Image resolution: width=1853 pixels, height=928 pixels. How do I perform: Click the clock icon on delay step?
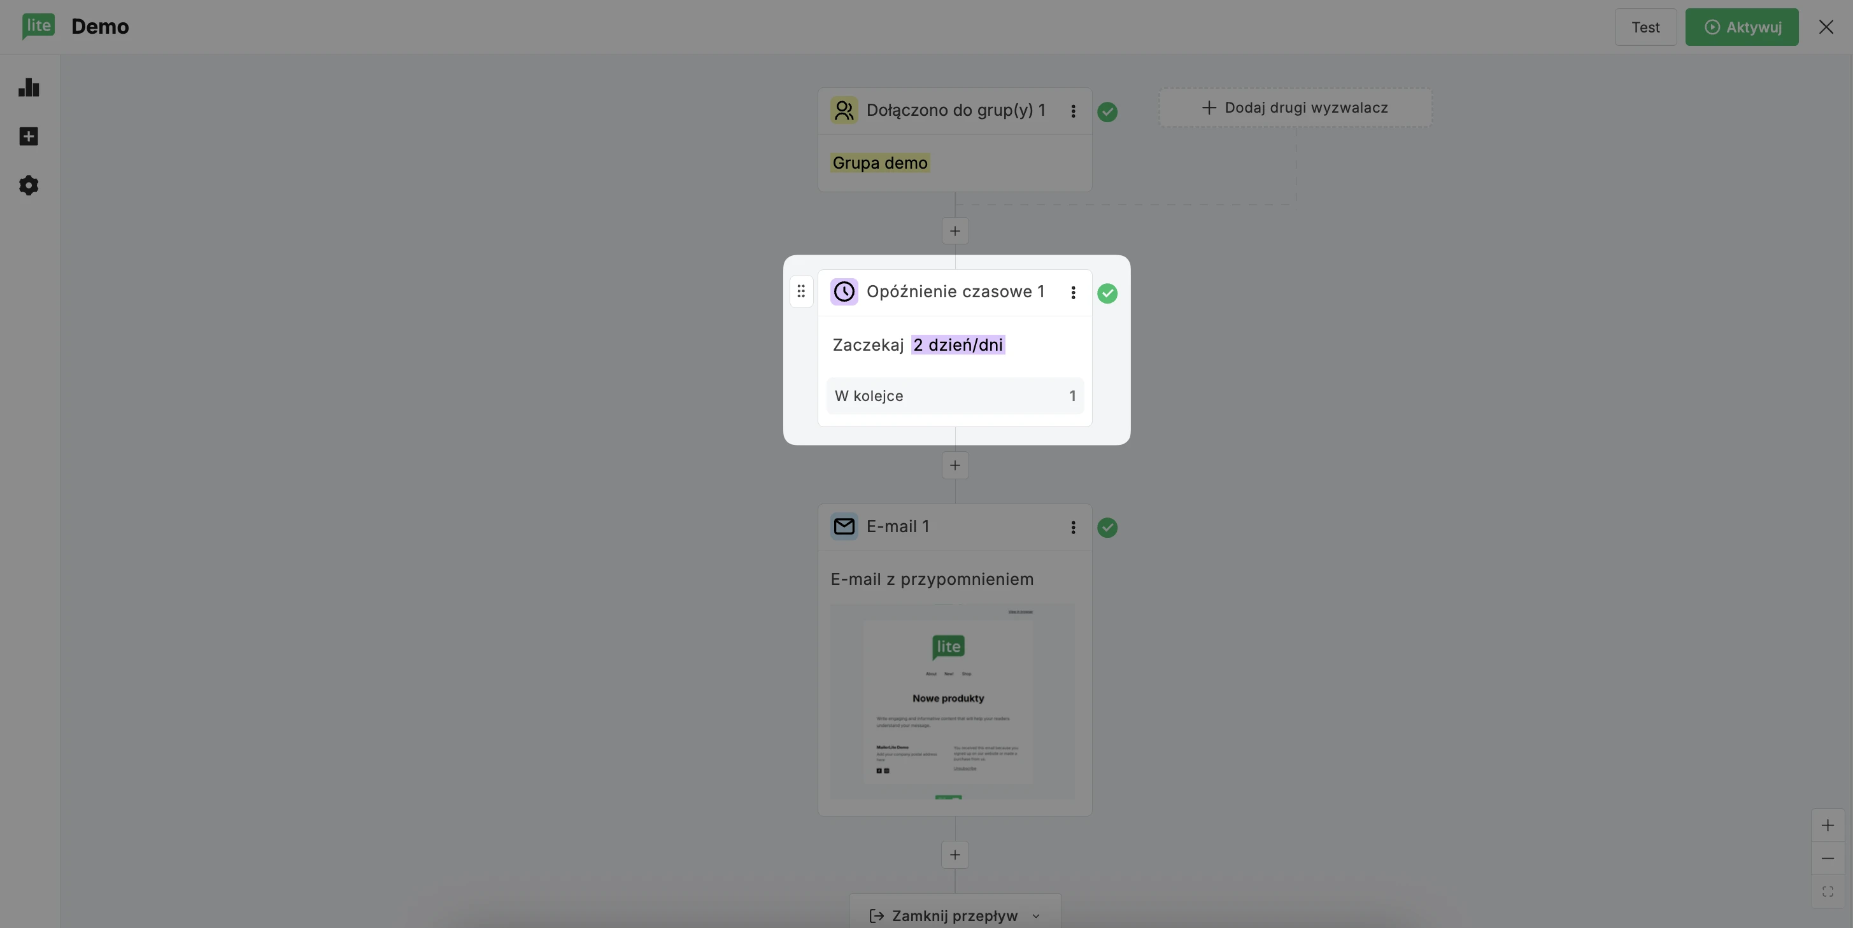point(844,292)
